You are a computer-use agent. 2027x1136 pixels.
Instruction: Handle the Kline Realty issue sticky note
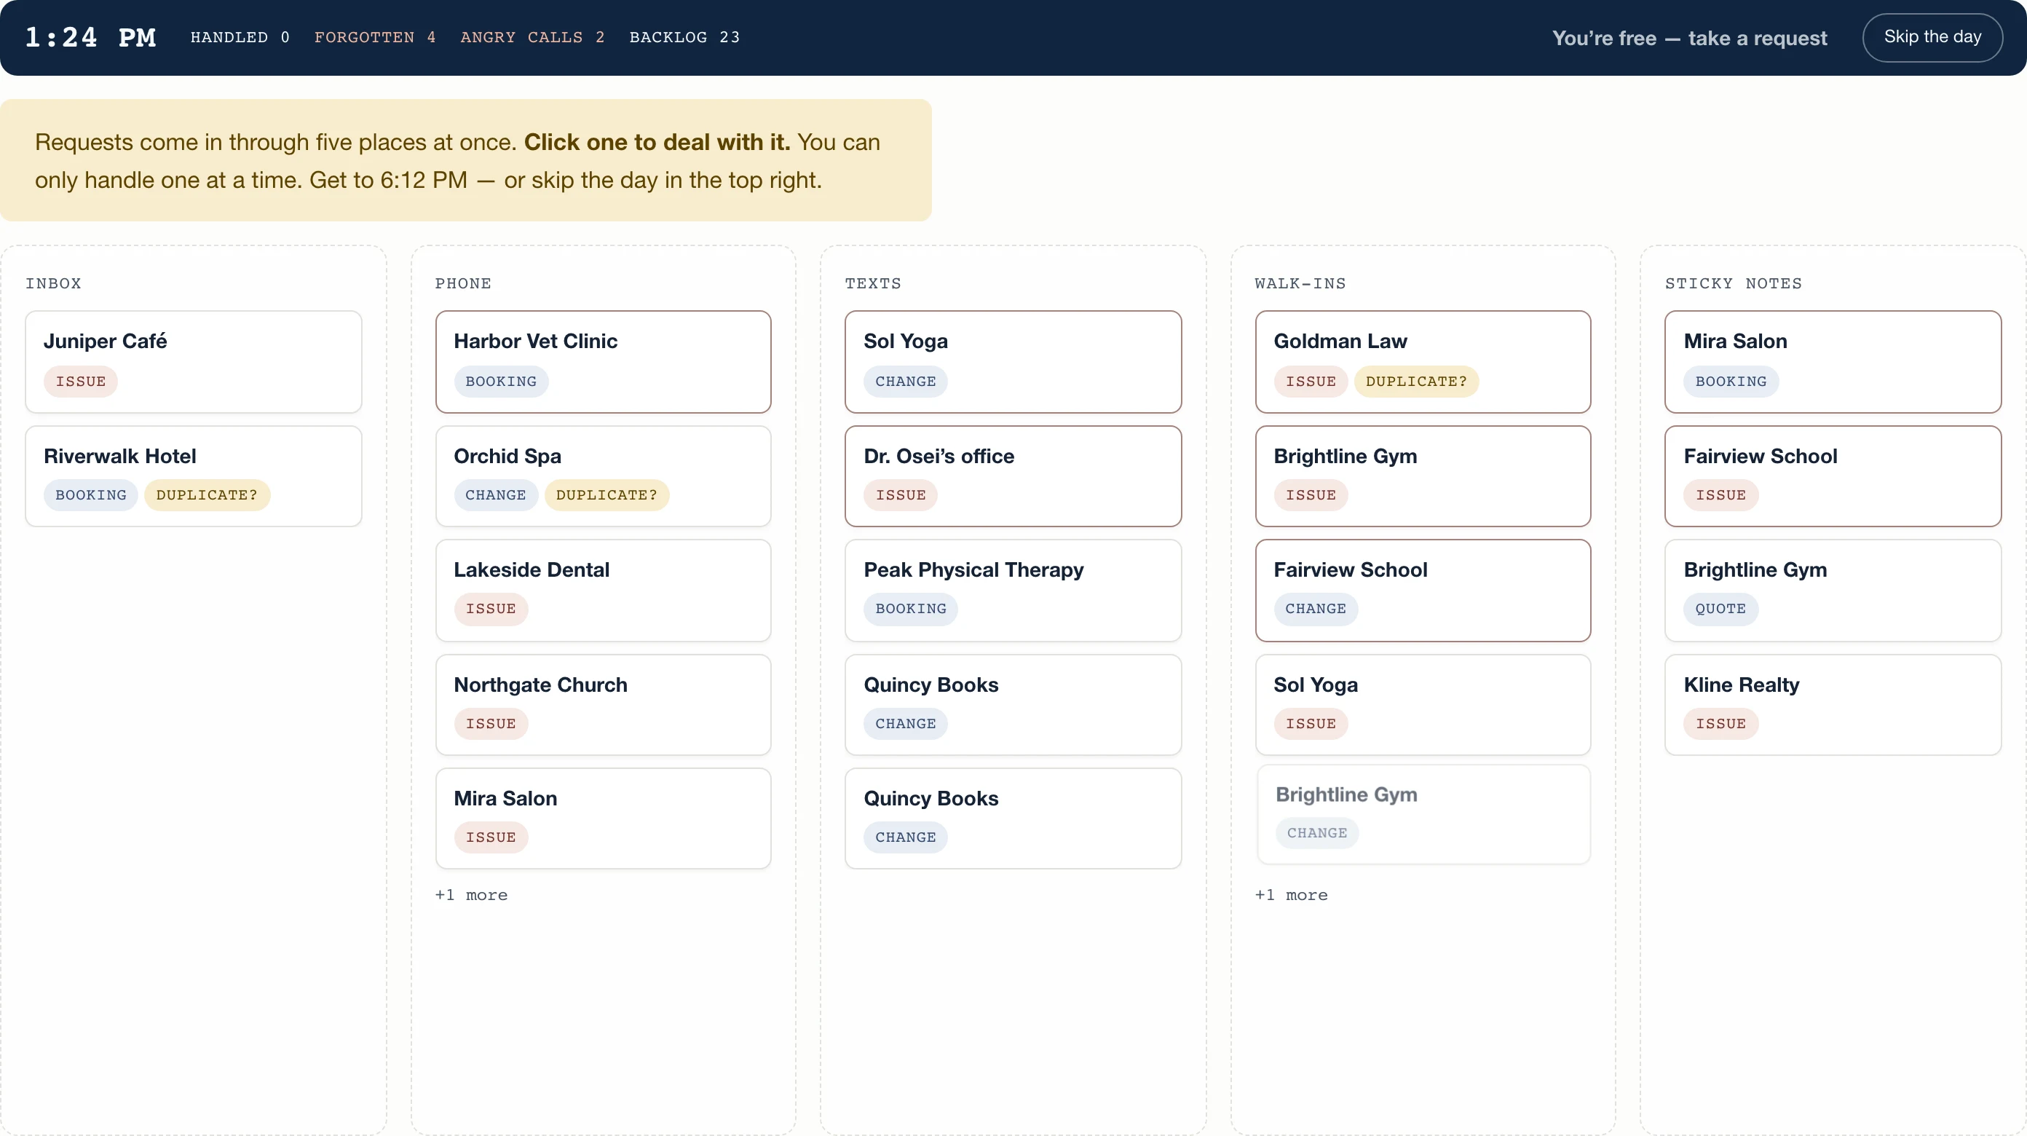[1833, 705]
